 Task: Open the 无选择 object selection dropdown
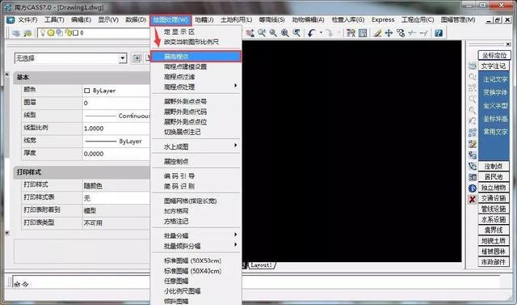click(122, 58)
